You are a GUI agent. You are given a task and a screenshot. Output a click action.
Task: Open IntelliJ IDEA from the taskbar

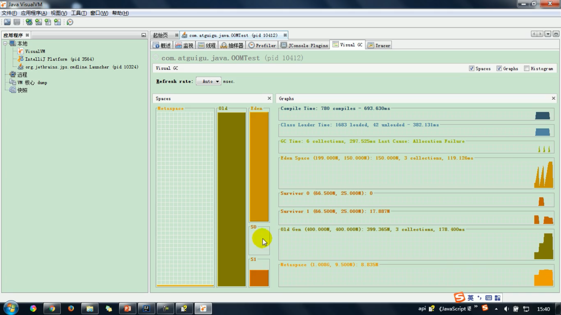click(146, 309)
